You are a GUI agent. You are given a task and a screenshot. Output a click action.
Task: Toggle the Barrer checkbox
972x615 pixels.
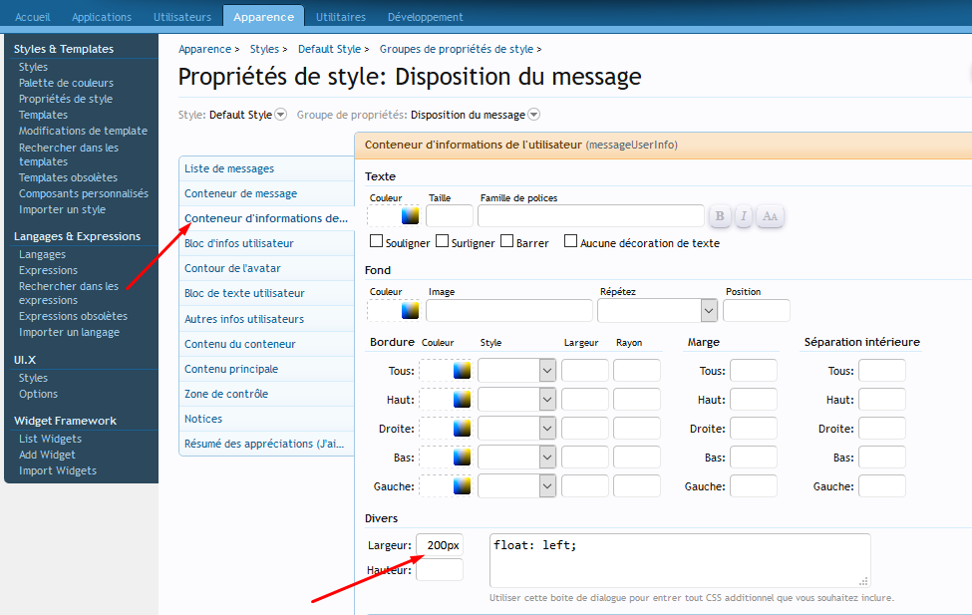point(507,242)
